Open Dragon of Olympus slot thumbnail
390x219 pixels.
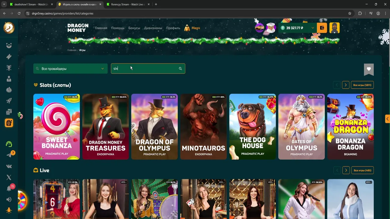(154, 127)
